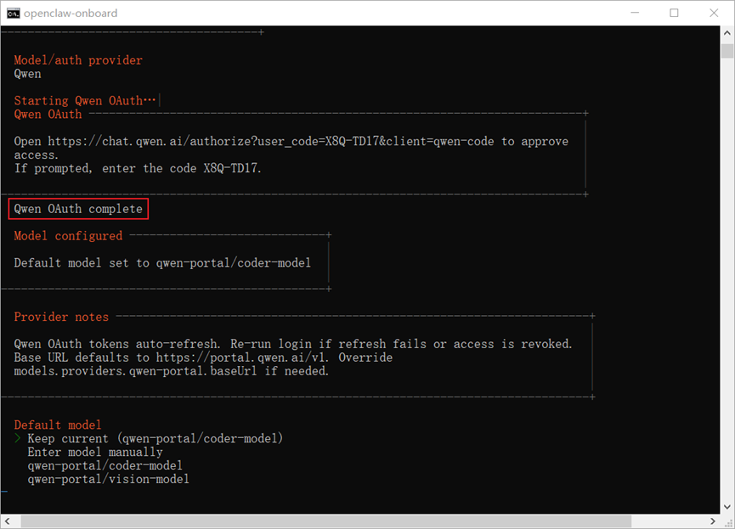Select qwen-portal/coder-model from the Default model list
735x529 pixels.
click(x=105, y=465)
